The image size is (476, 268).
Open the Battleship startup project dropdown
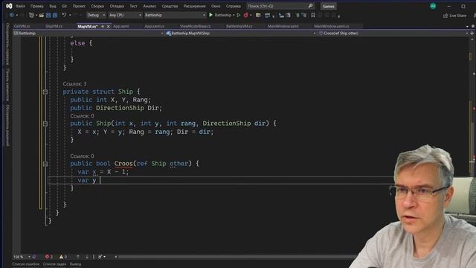pyautogui.click(x=175, y=15)
